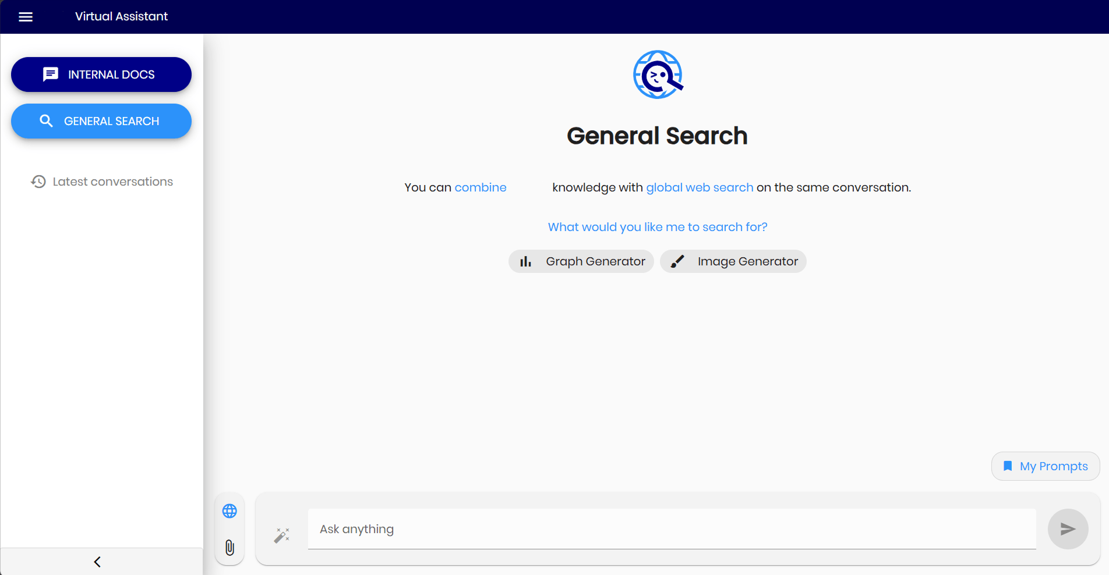This screenshot has height=575, width=1109.
Task: Follow the 'combine' link
Action: (481, 187)
